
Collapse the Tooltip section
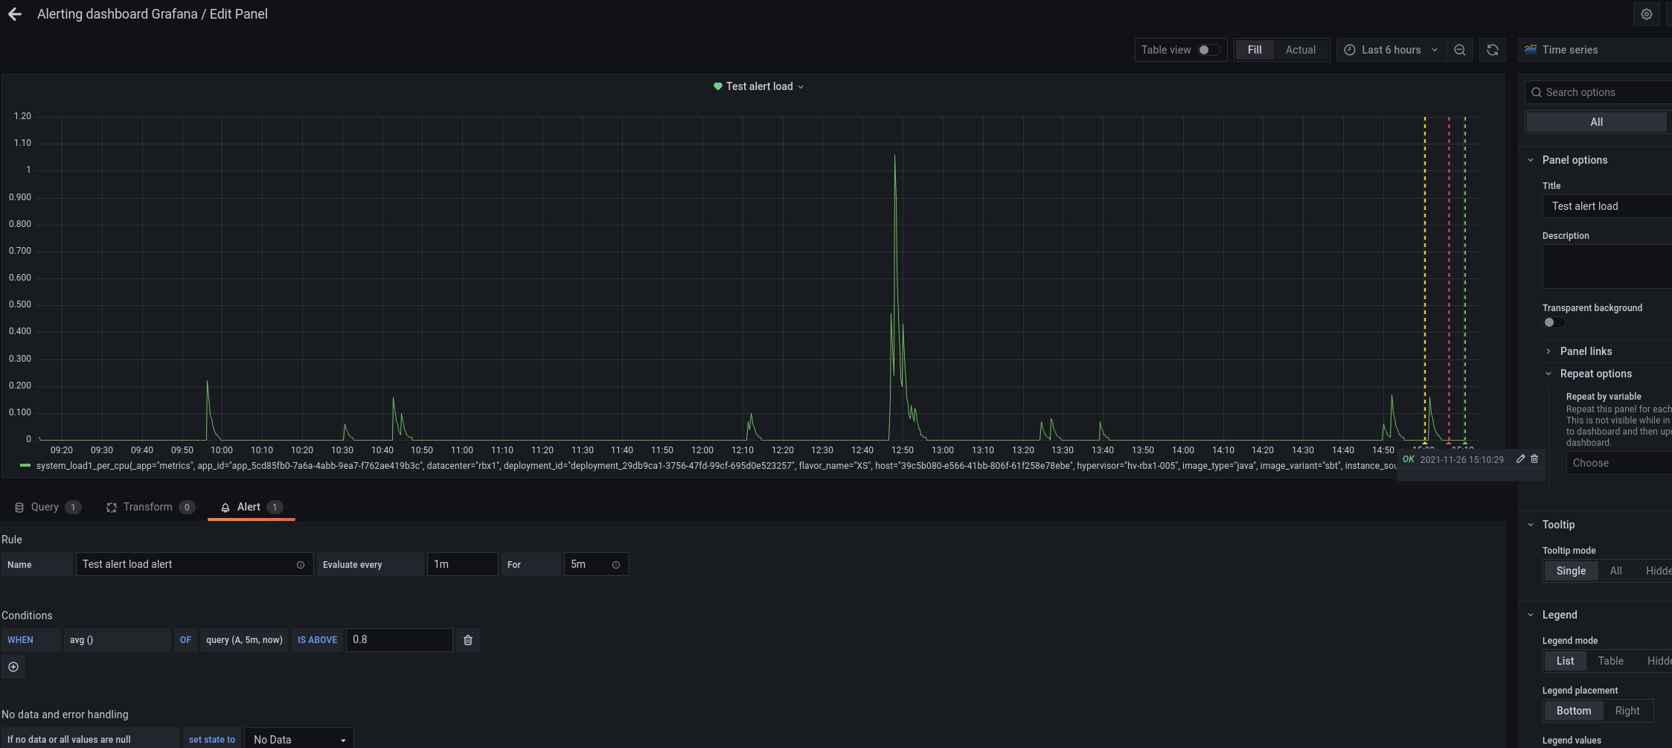[x=1558, y=525]
